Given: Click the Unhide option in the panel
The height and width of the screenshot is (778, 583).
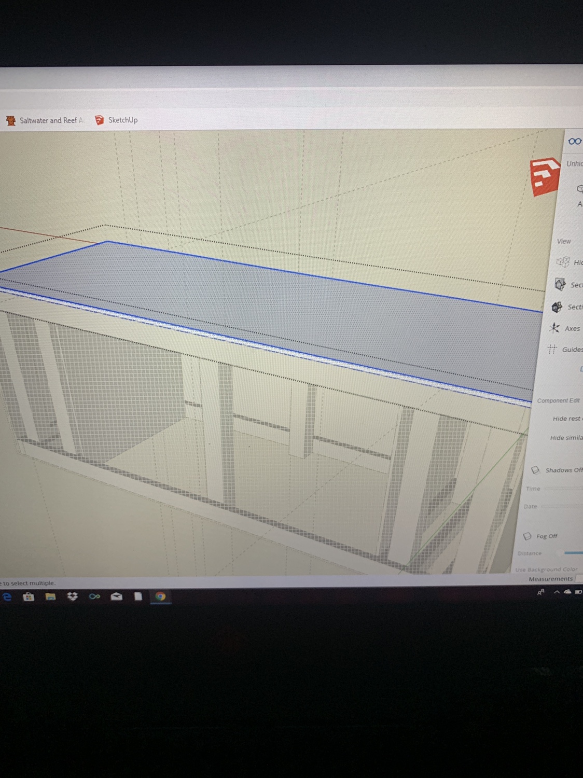Looking at the screenshot, I should pyautogui.click(x=574, y=163).
